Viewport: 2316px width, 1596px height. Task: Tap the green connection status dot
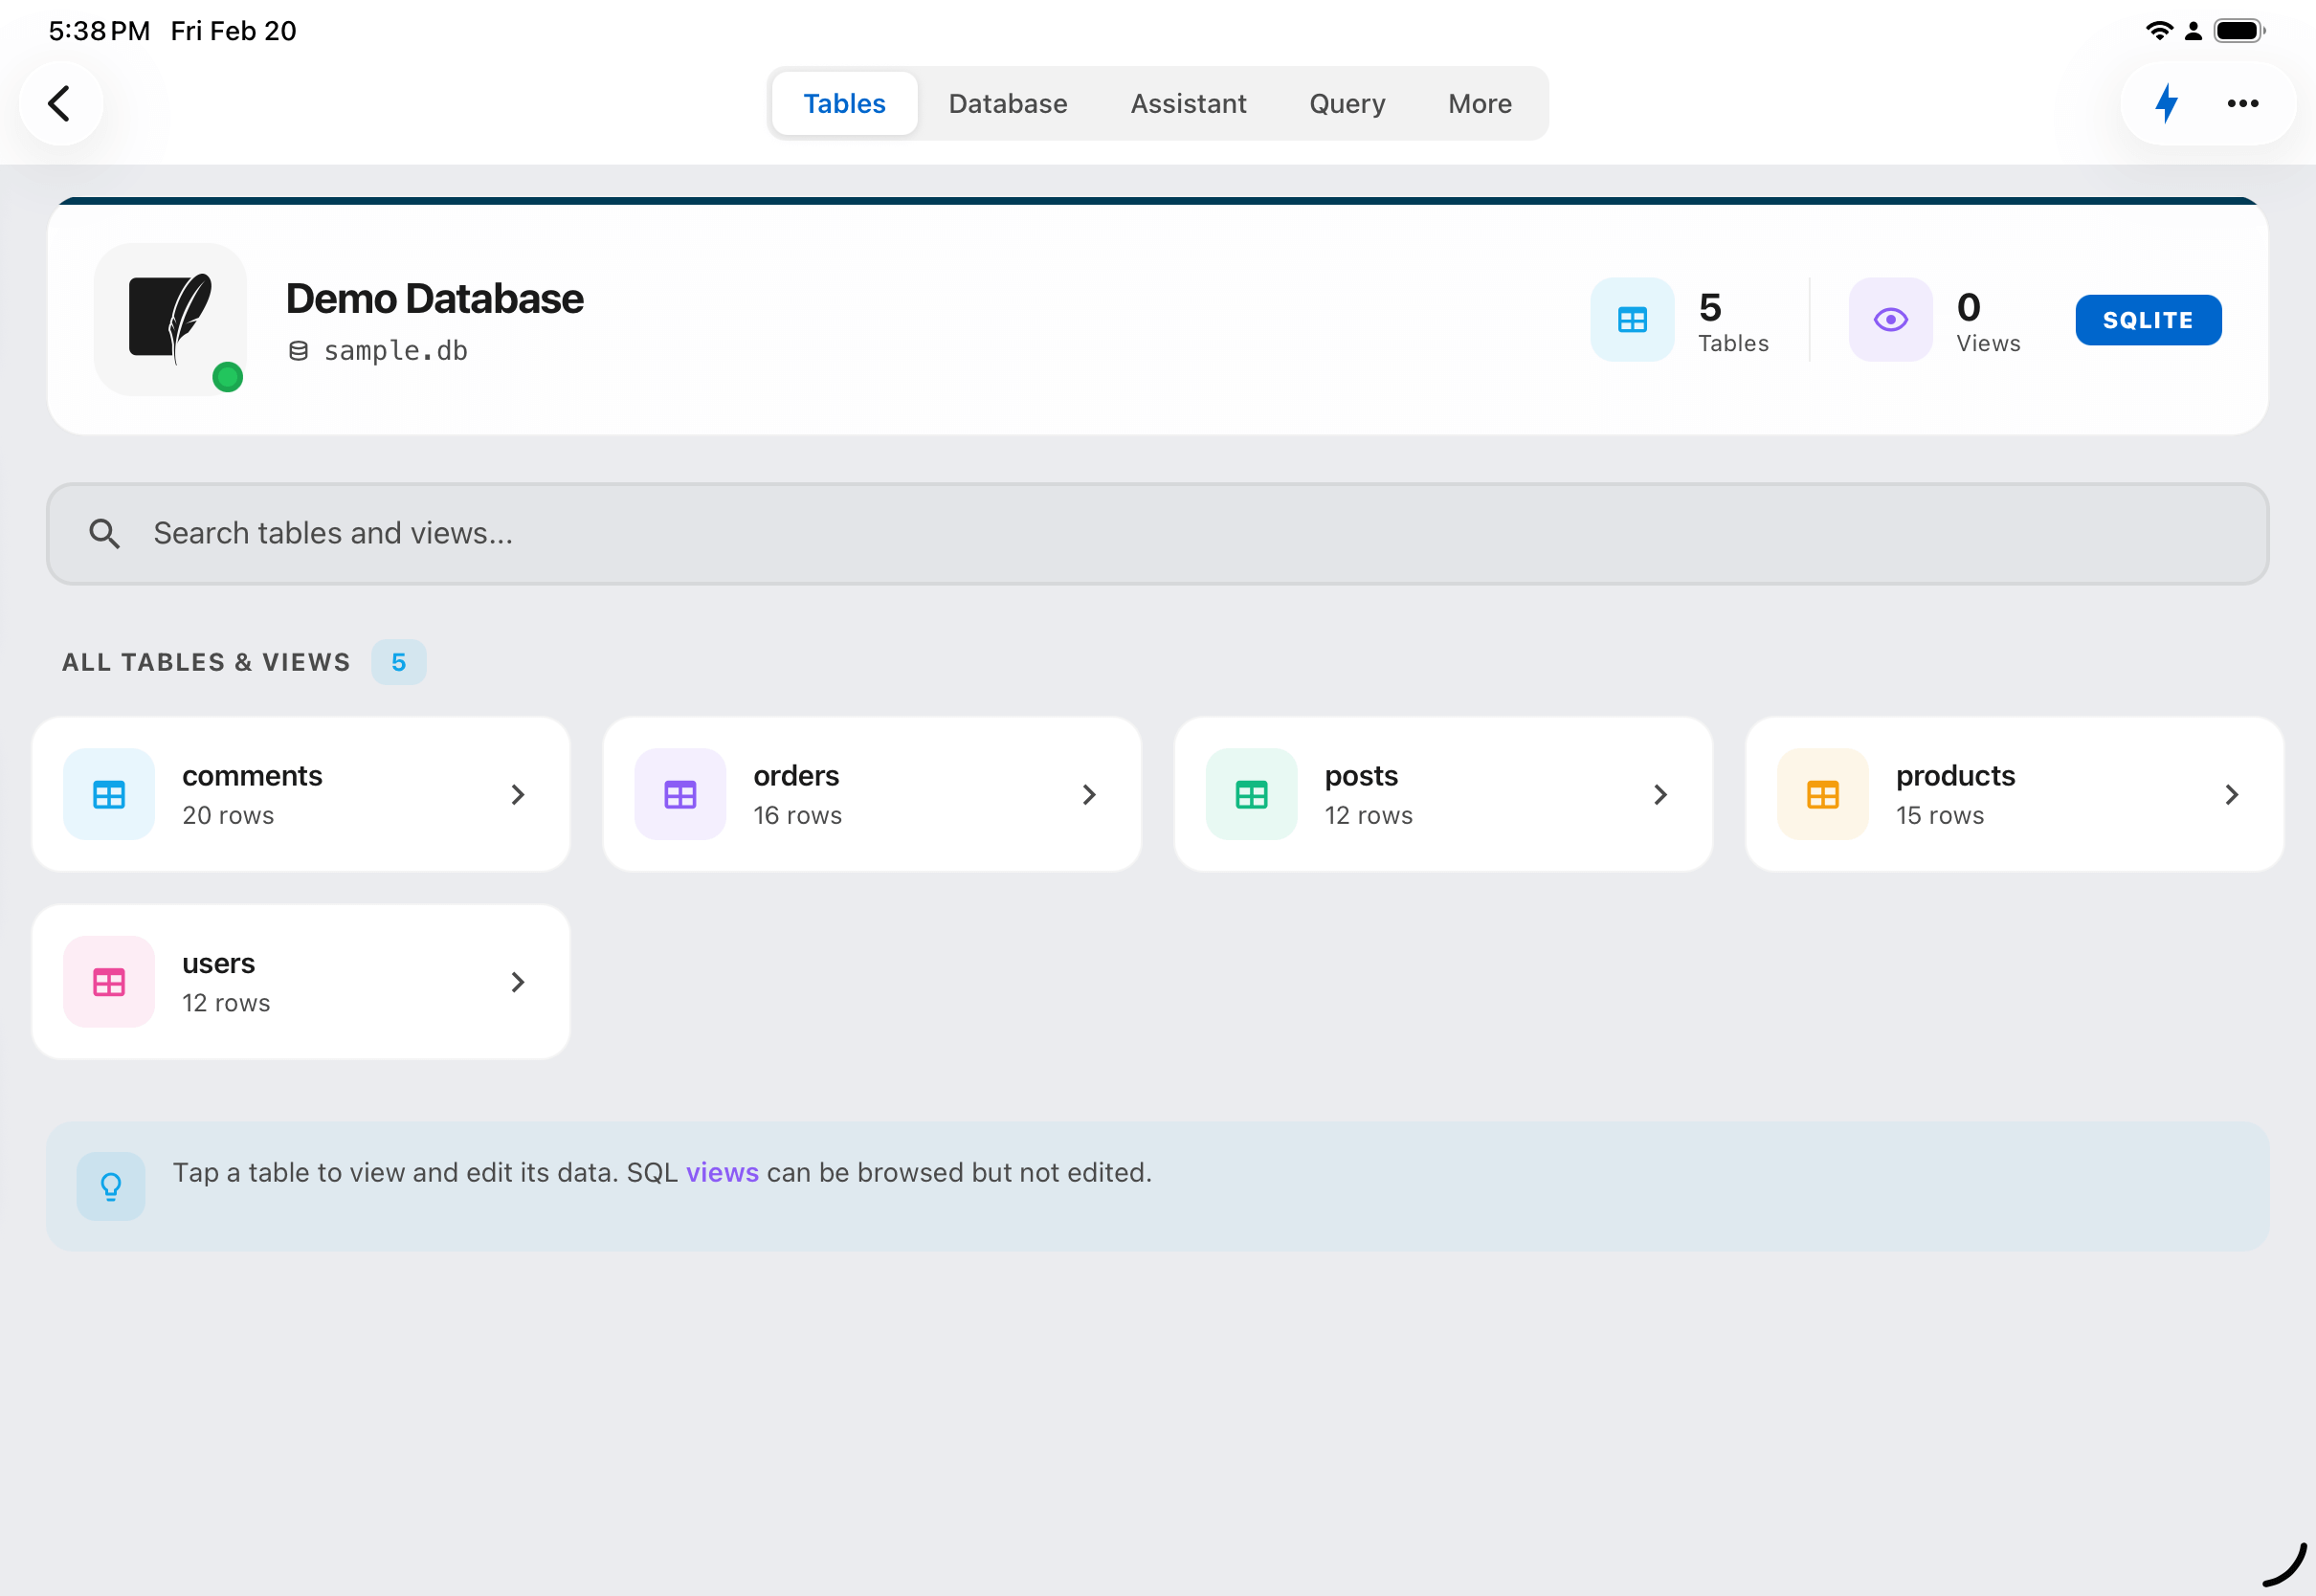point(228,377)
